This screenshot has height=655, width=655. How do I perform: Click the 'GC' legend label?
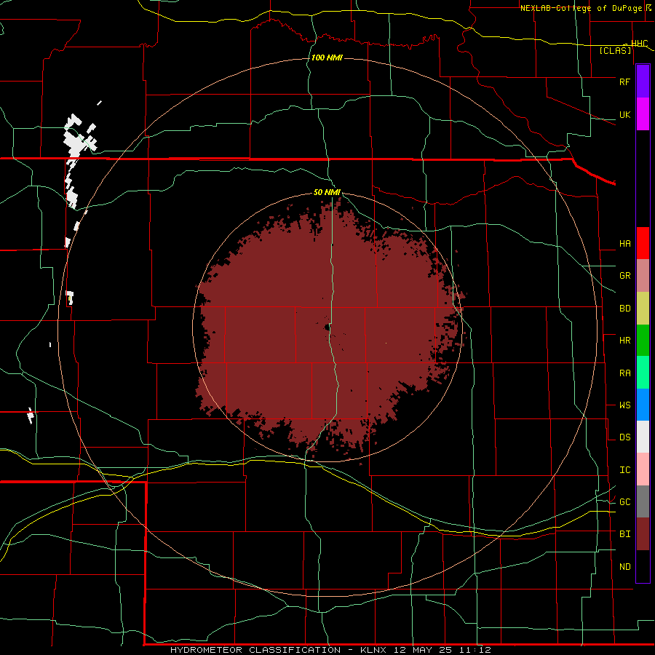point(624,502)
